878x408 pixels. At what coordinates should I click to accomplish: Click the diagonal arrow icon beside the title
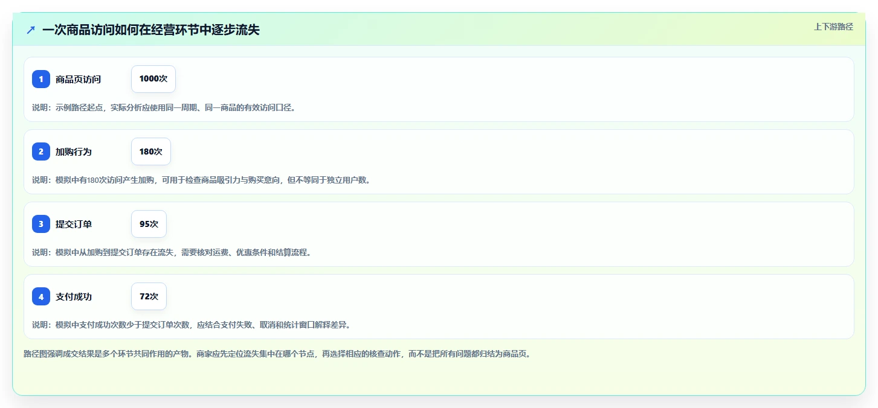[30, 30]
